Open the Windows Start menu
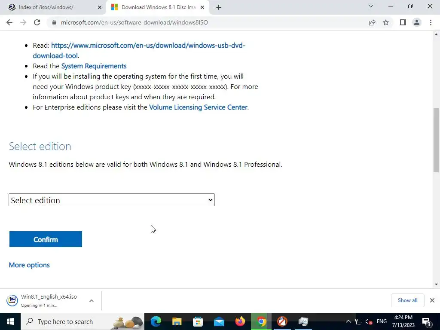The image size is (440, 330). coord(10,321)
